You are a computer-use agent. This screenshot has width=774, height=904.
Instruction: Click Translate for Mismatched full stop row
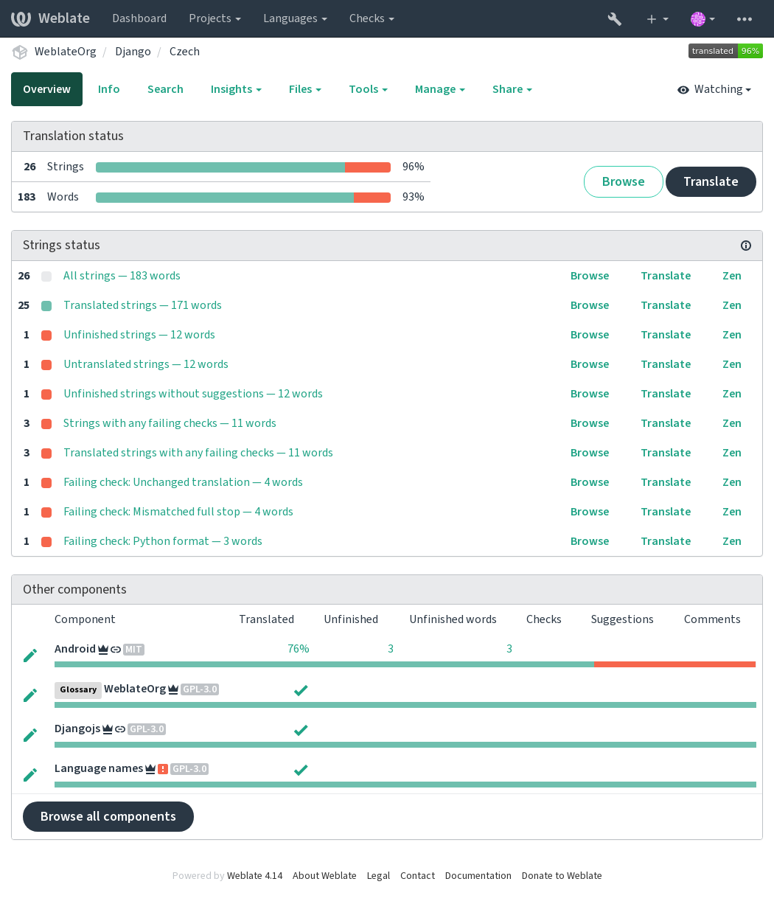click(666, 512)
